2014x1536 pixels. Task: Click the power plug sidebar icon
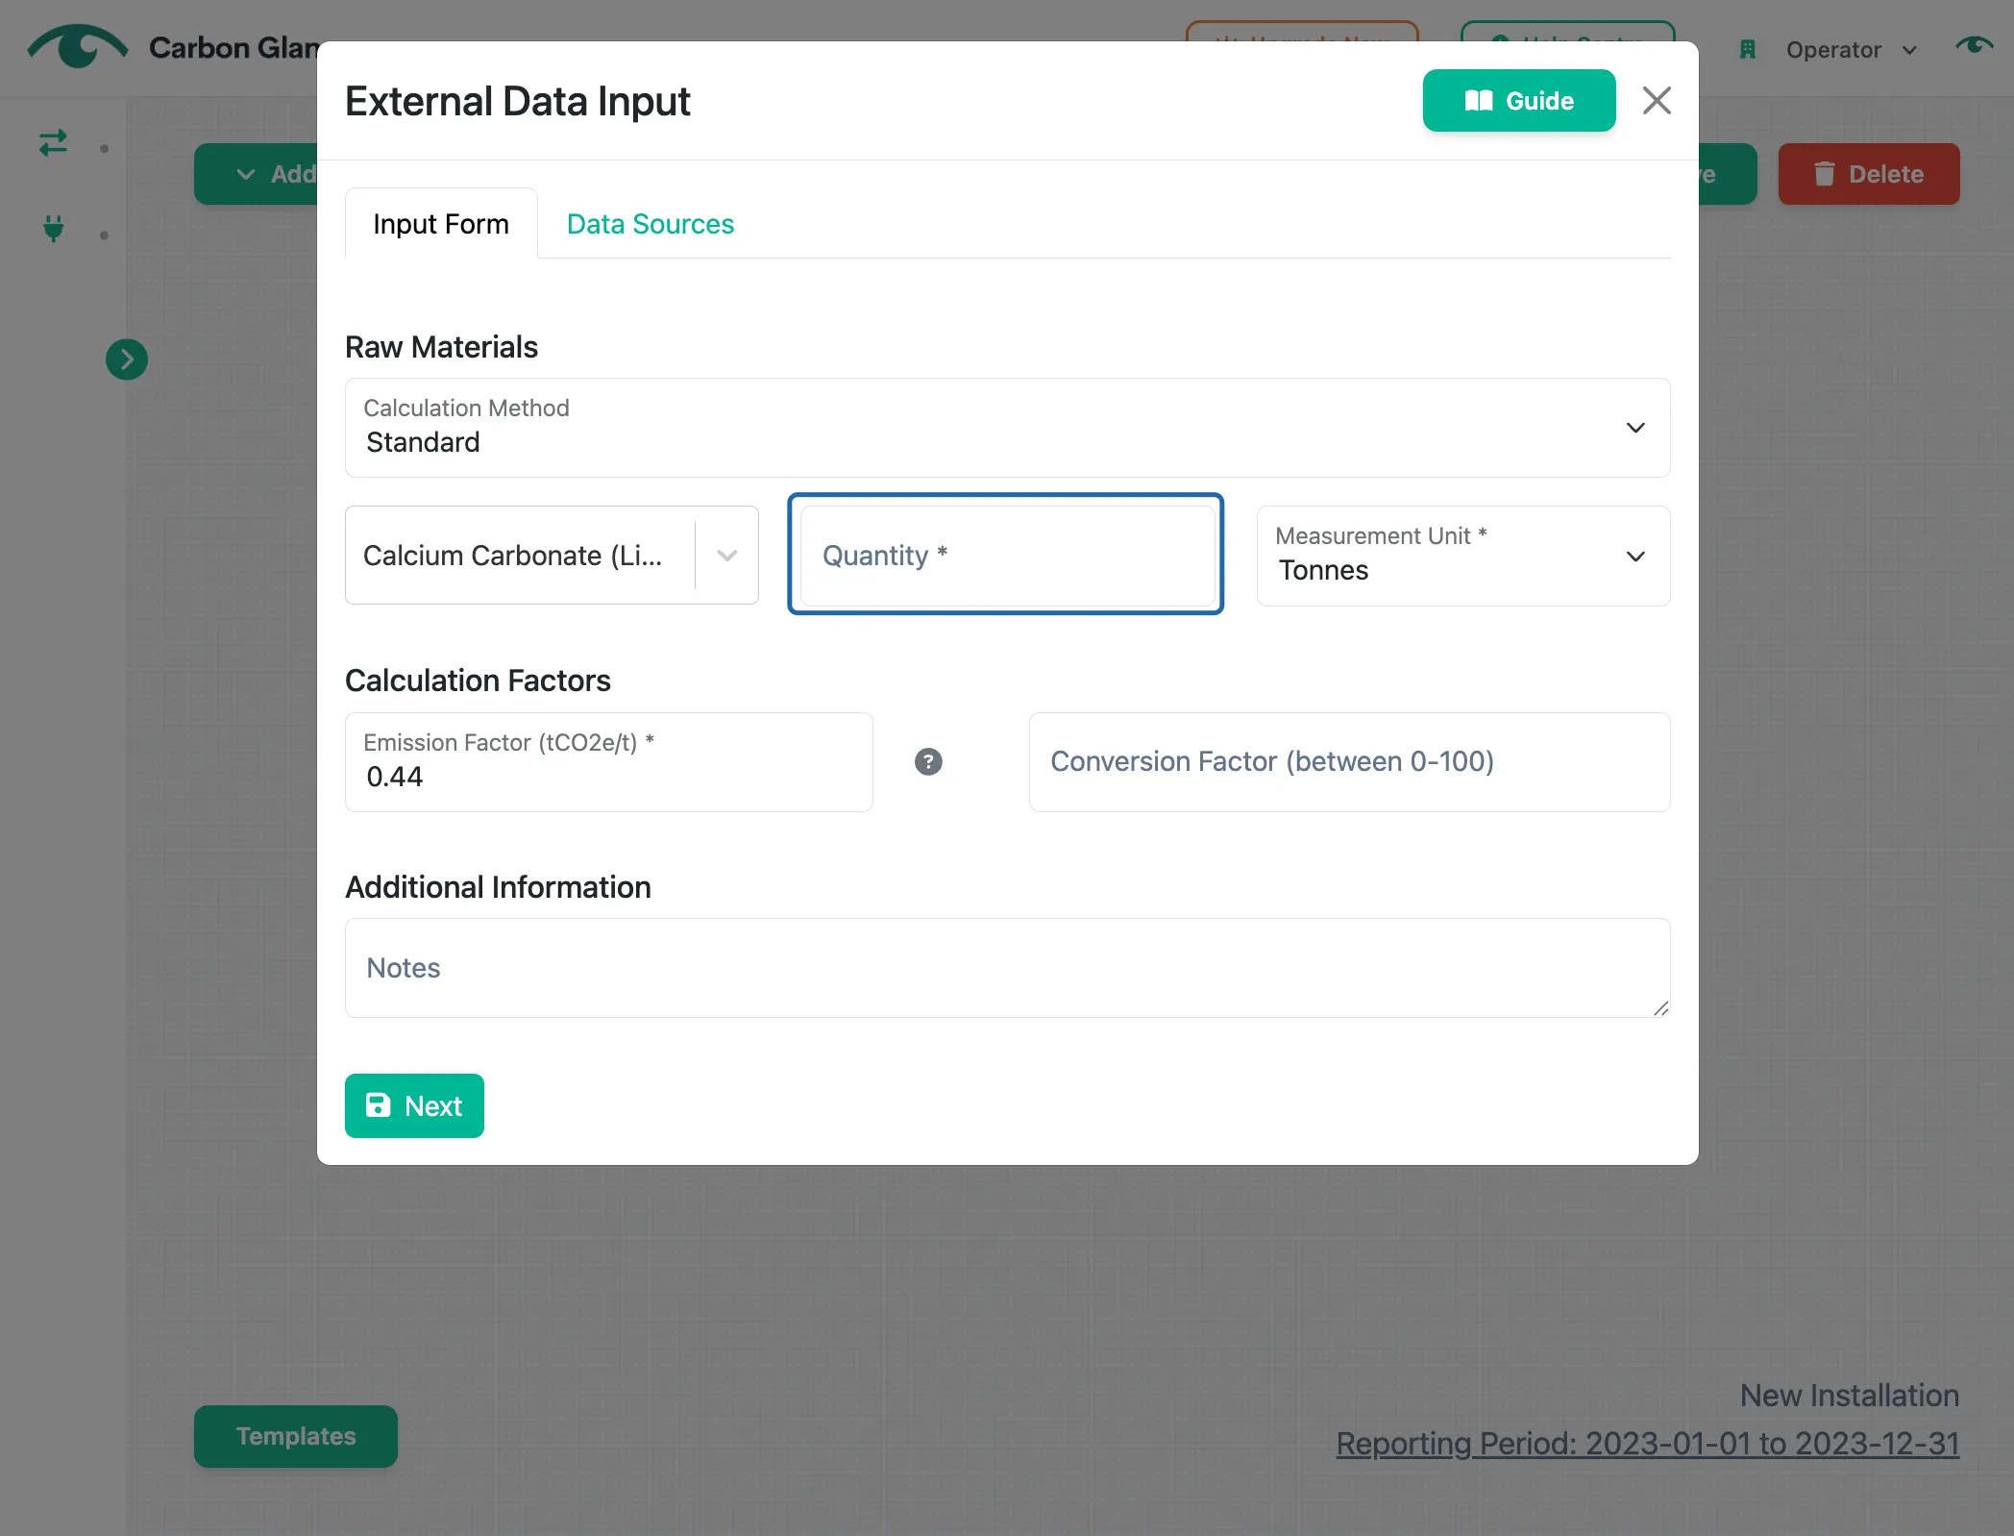pyautogui.click(x=54, y=229)
